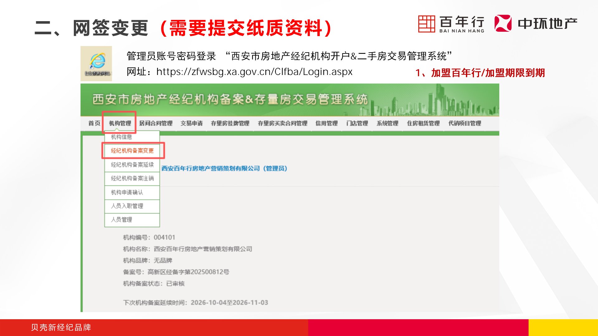
Task: Click the 下次机构备案延续时间 date range text
Action: click(196, 302)
